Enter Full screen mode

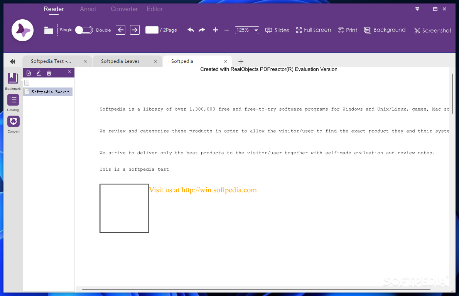313,30
